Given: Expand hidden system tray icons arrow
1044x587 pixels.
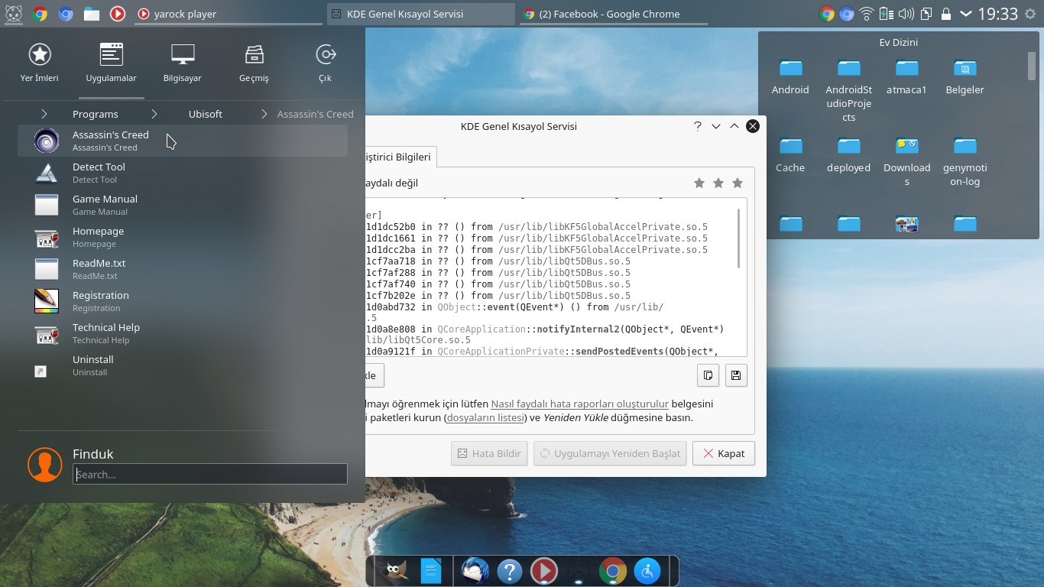Looking at the screenshot, I should coord(966,14).
